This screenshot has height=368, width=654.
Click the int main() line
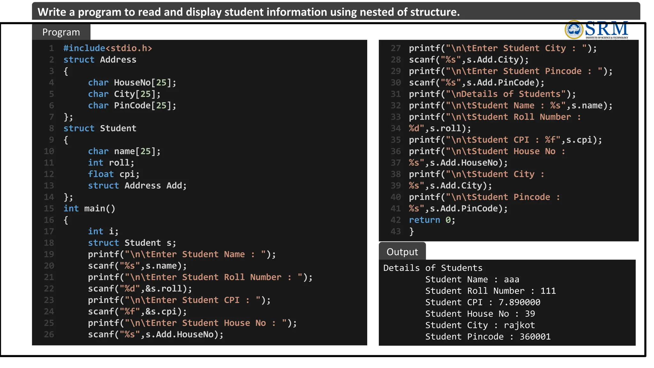(89, 209)
